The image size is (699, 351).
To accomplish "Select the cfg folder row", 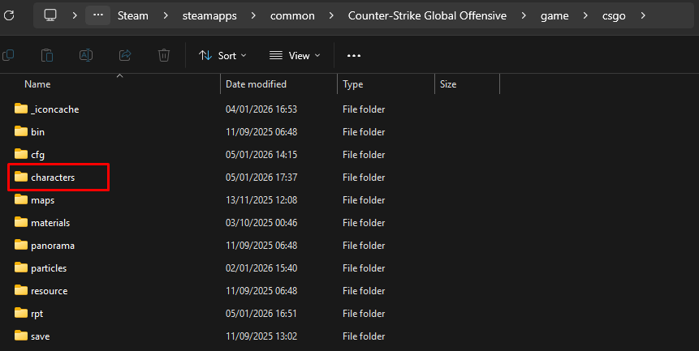I will click(x=39, y=154).
